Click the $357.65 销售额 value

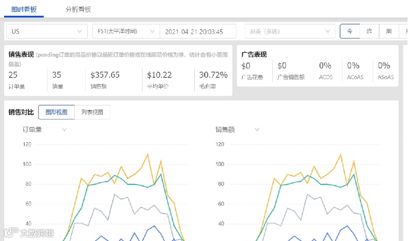(x=105, y=75)
